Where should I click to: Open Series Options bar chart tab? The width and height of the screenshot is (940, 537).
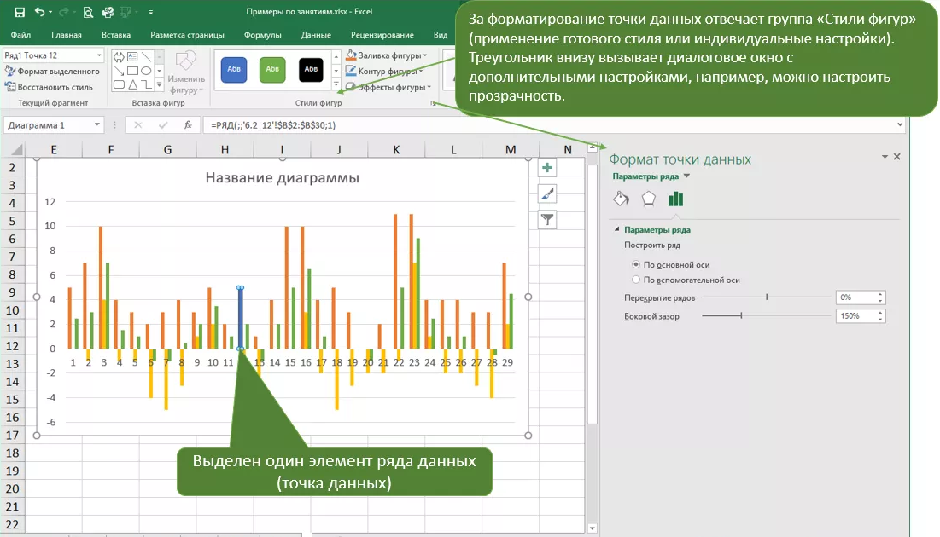coord(676,199)
